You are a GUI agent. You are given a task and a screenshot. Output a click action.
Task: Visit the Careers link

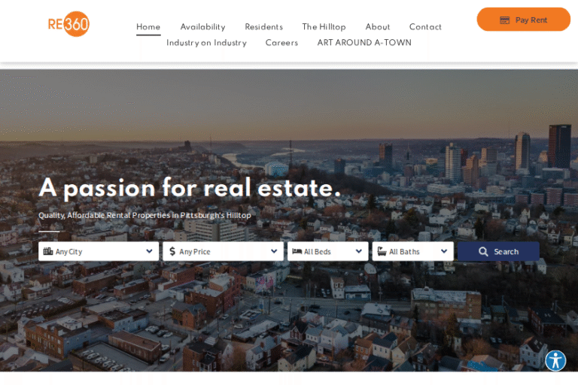click(x=281, y=43)
